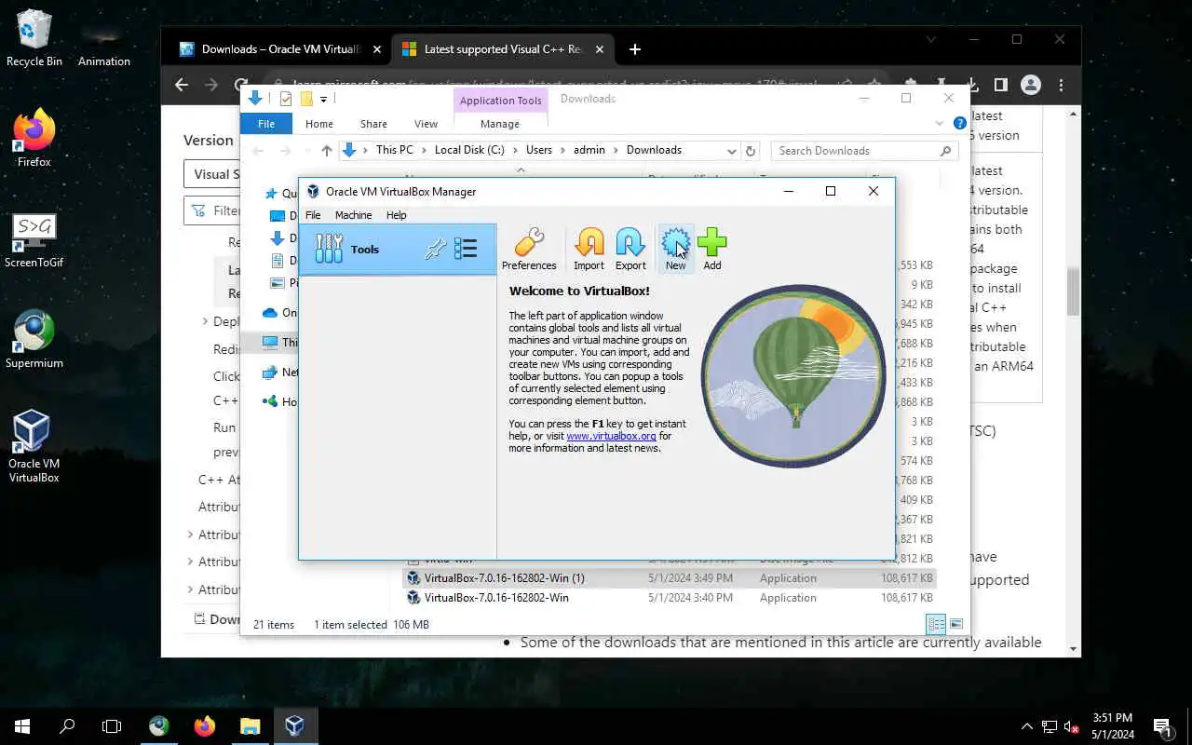
Task: Switch Explorer to large icons view toggle
Action: click(x=955, y=624)
